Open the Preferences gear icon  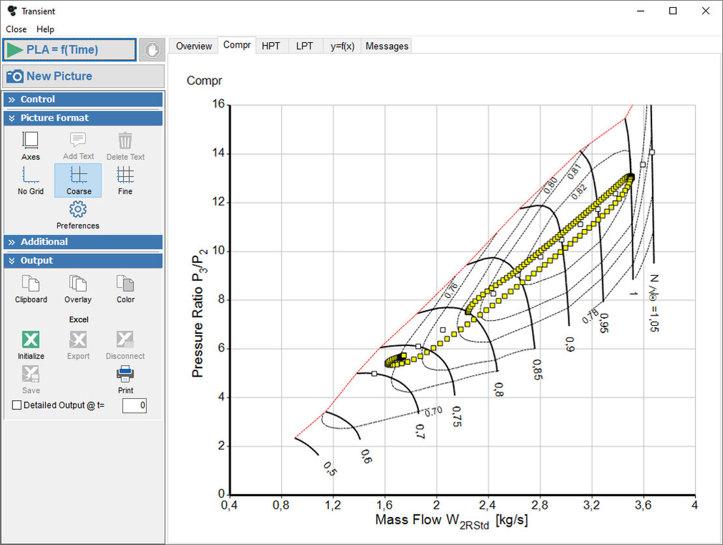pyautogui.click(x=78, y=210)
